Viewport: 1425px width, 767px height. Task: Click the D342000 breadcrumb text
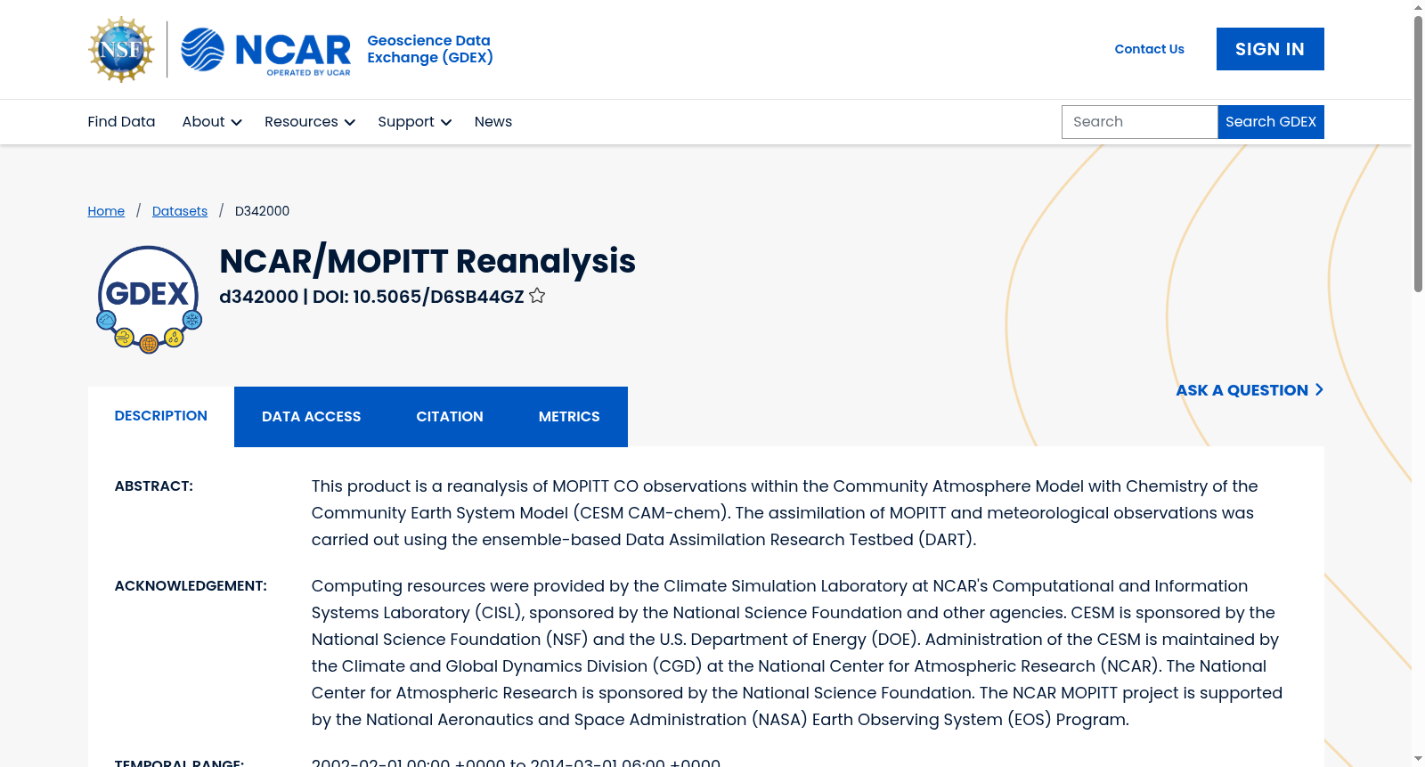pos(262,211)
